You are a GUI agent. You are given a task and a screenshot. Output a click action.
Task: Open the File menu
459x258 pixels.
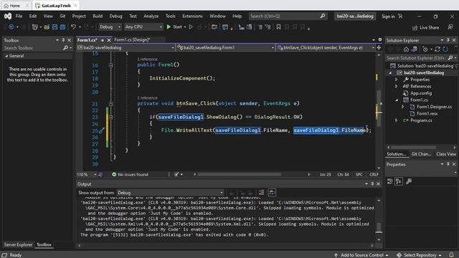[19, 16]
